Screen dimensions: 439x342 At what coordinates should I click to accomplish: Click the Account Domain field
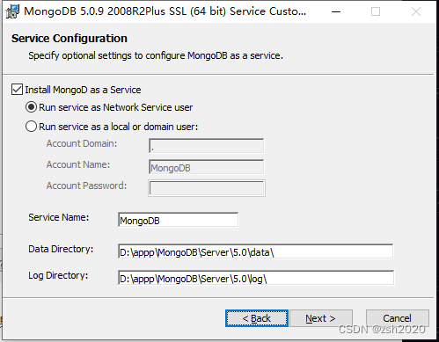tap(207, 146)
